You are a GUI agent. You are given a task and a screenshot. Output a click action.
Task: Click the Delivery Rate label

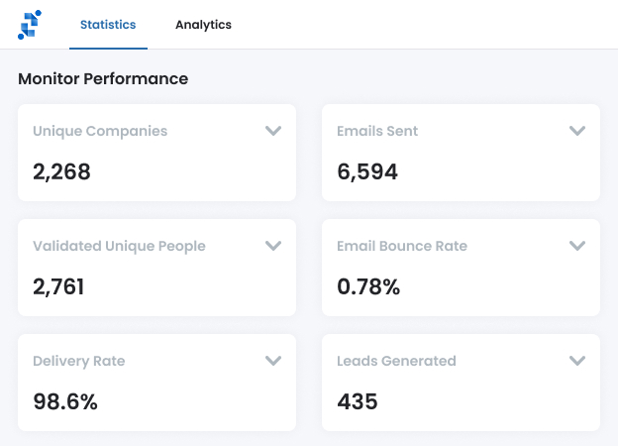(x=79, y=361)
